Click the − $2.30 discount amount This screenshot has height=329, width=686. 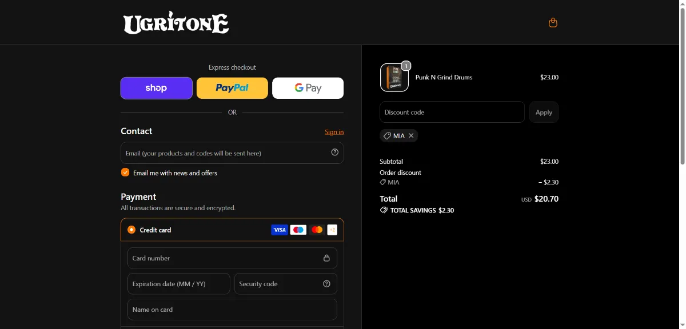click(x=548, y=182)
